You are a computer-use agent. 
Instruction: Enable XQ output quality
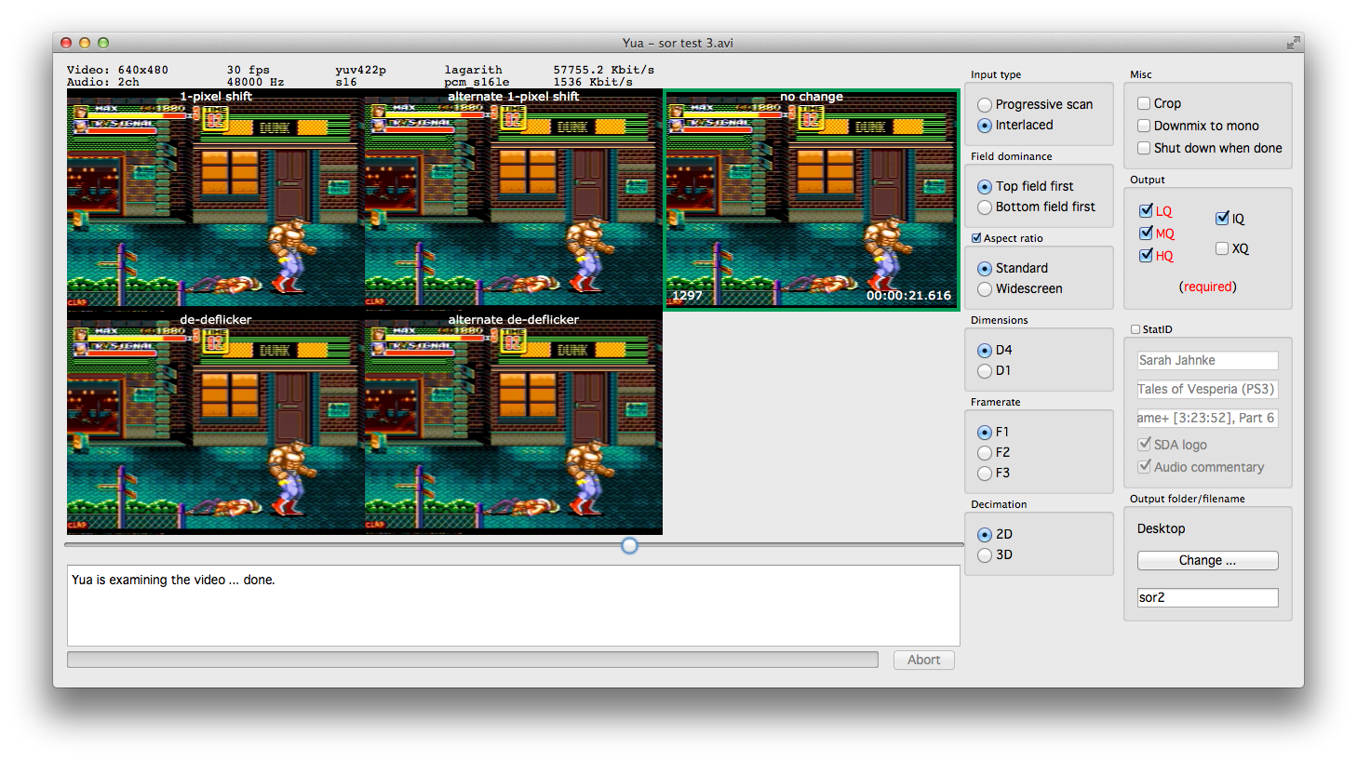coord(1222,248)
